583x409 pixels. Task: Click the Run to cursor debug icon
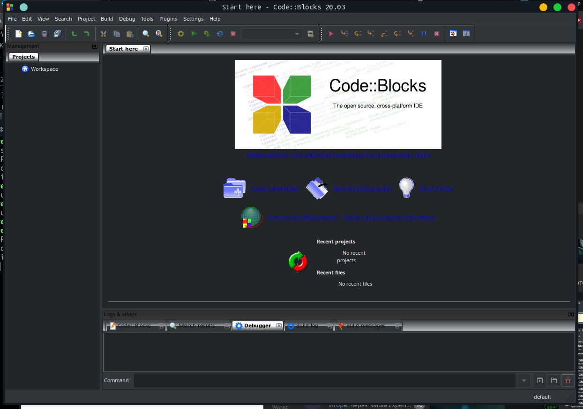[x=344, y=34]
